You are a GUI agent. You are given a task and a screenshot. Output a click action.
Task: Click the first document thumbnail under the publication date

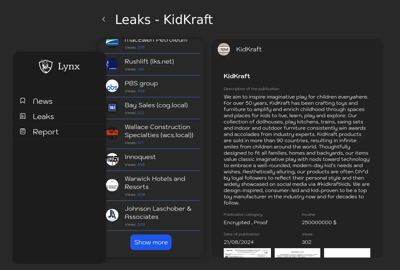(247, 253)
